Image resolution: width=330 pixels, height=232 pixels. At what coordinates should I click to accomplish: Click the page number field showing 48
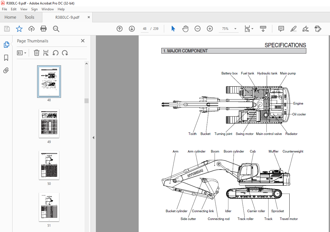pyautogui.click(x=145, y=29)
